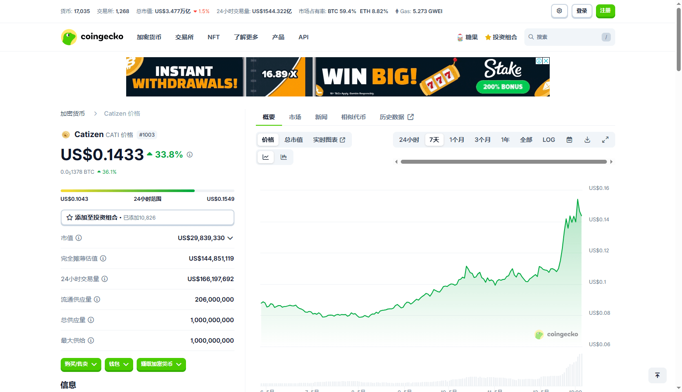This screenshot has width=682, height=392.
Task: Click the 24小时范围 price range bar
Action: coord(148,191)
